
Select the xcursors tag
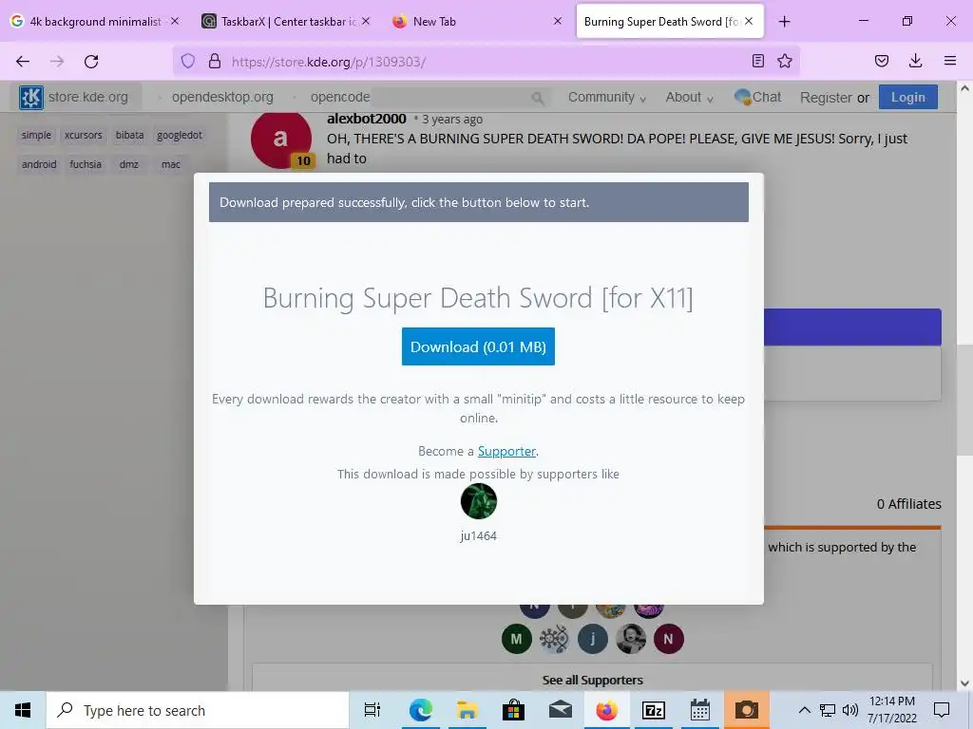coord(84,135)
